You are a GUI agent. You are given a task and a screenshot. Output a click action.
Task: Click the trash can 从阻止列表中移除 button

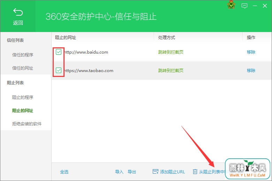(x=209, y=172)
